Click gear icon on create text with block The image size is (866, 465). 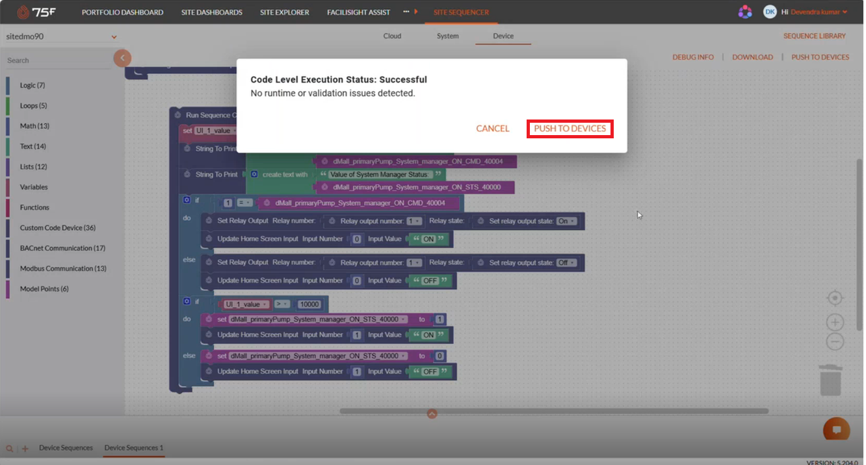point(254,174)
